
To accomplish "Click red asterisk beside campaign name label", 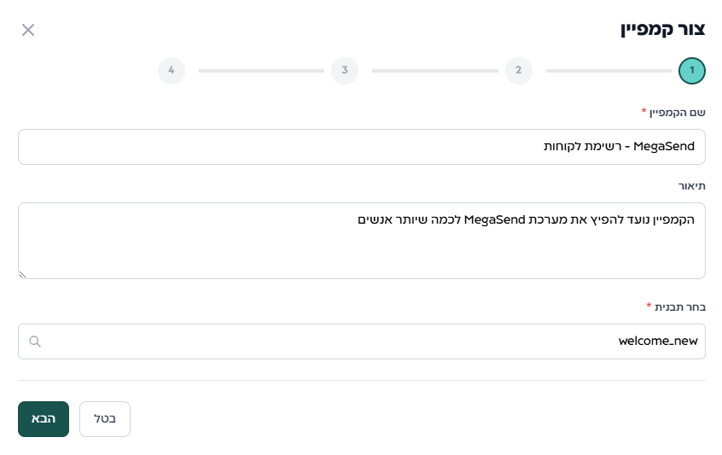I will click(643, 112).
